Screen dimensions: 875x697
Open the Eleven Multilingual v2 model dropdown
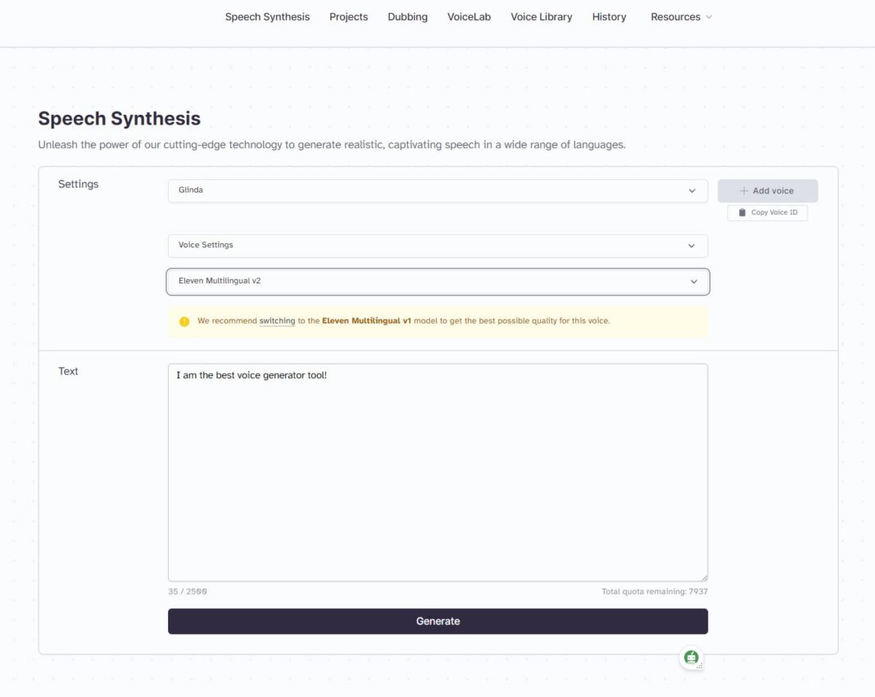coord(437,281)
